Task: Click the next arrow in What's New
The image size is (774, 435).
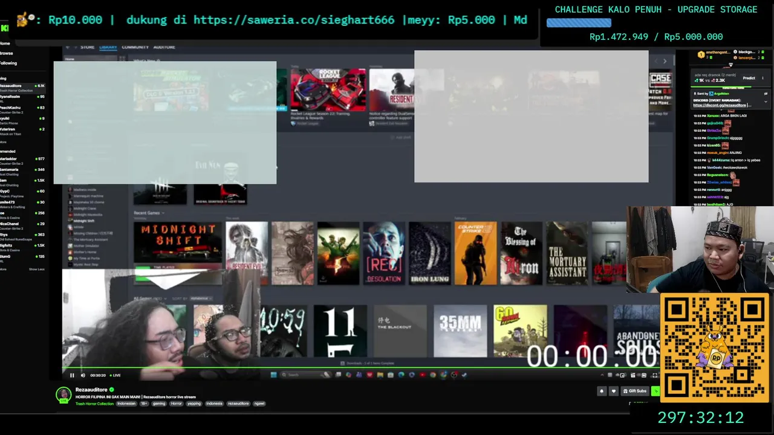Action: (665, 61)
